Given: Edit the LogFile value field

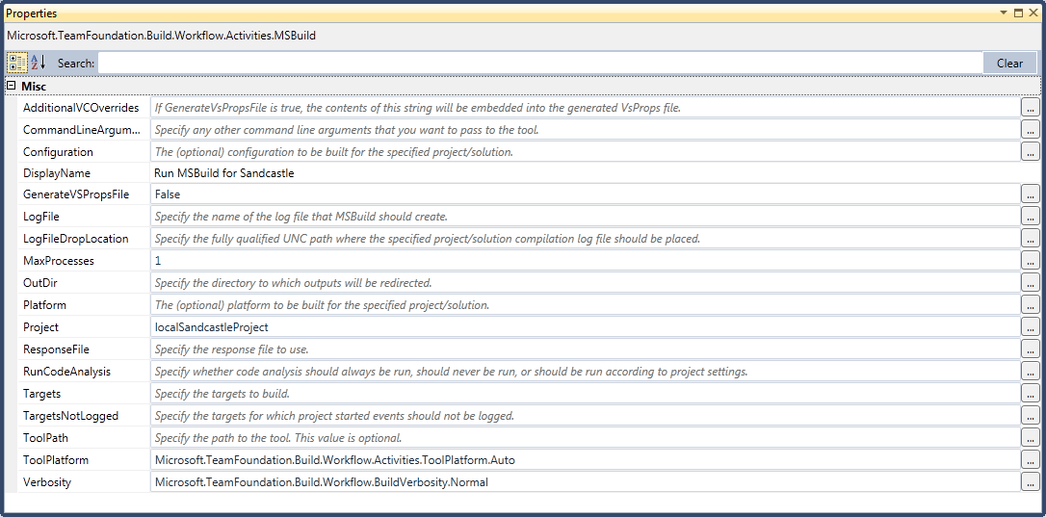Looking at the screenshot, I should [x=585, y=217].
